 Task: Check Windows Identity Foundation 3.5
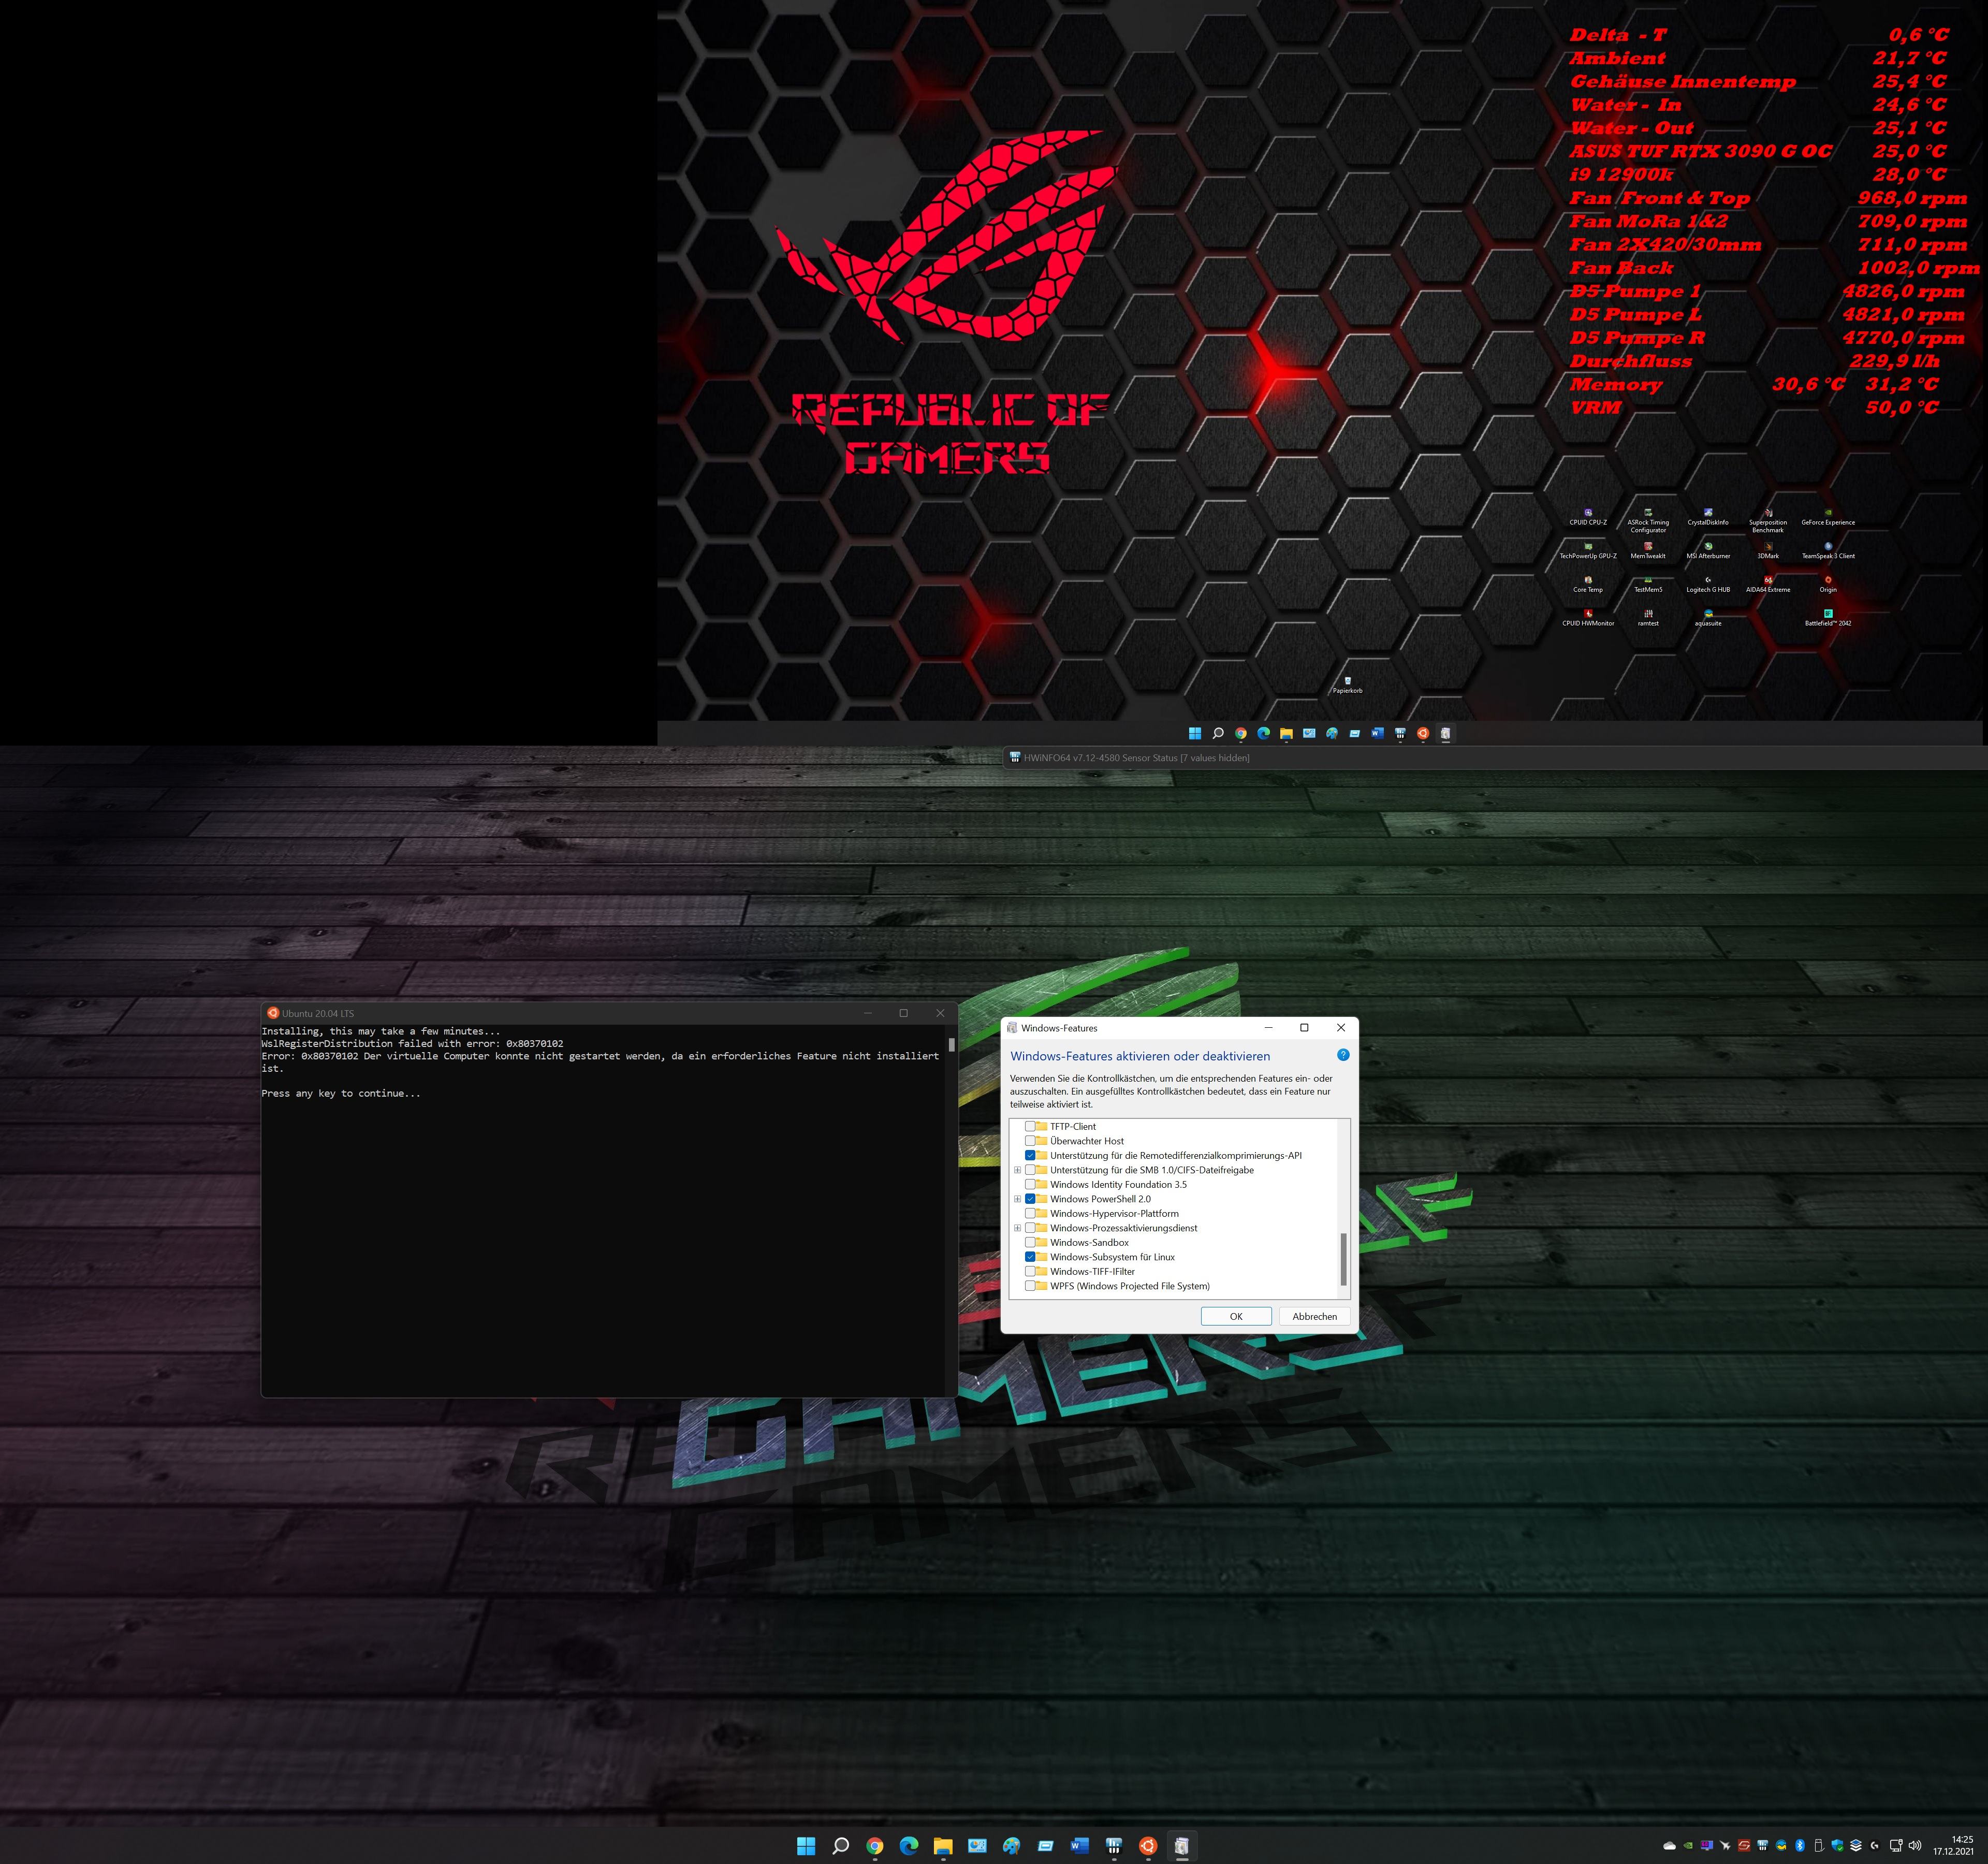tap(1030, 1184)
